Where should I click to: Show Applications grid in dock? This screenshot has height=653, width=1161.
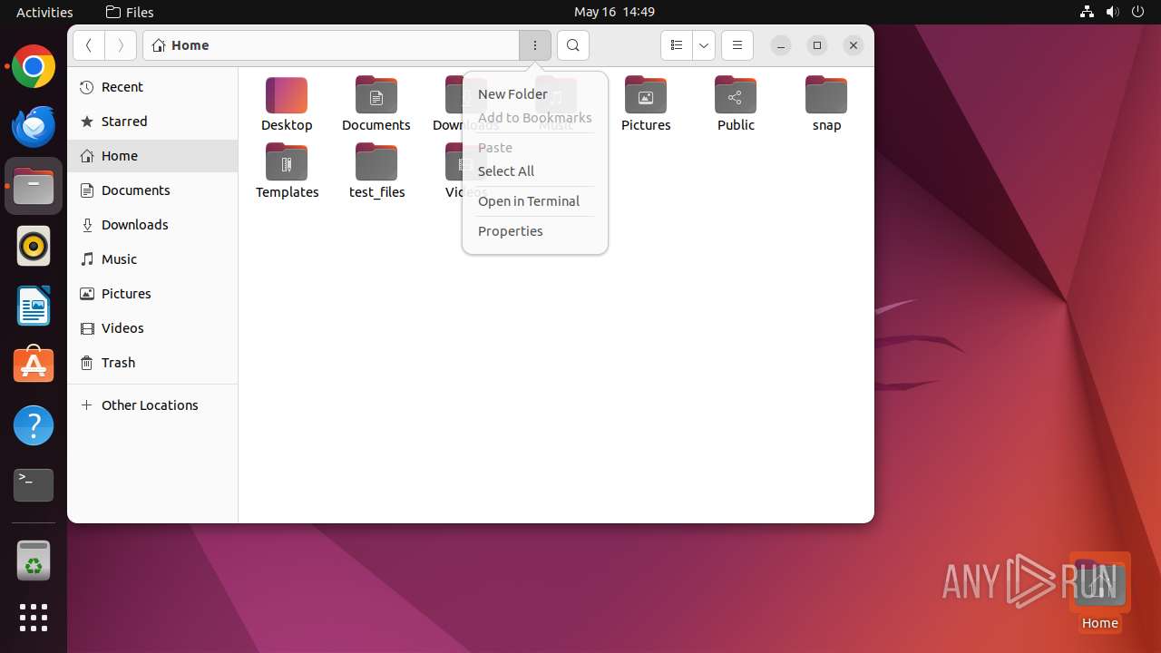34,618
